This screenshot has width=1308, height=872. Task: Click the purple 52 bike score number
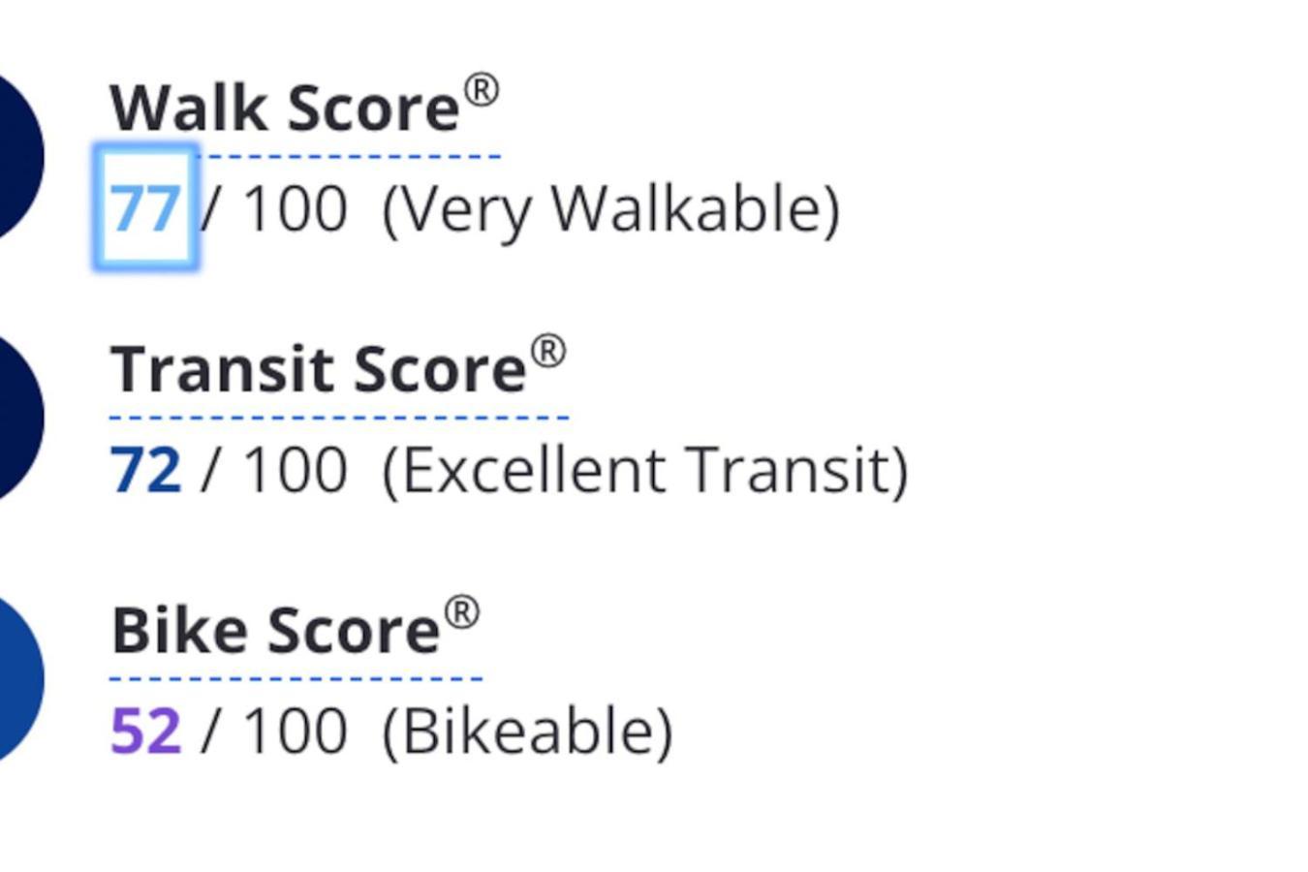pyautogui.click(x=145, y=732)
